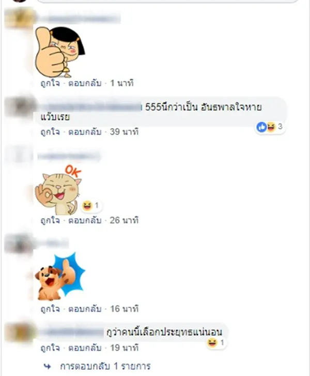The width and height of the screenshot is (310, 376).
Task: Like the puppy sticker comment
Action: [50, 309]
